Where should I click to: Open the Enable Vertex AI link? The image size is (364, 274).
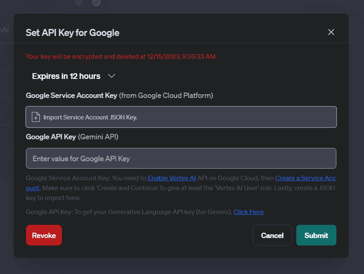172,178
